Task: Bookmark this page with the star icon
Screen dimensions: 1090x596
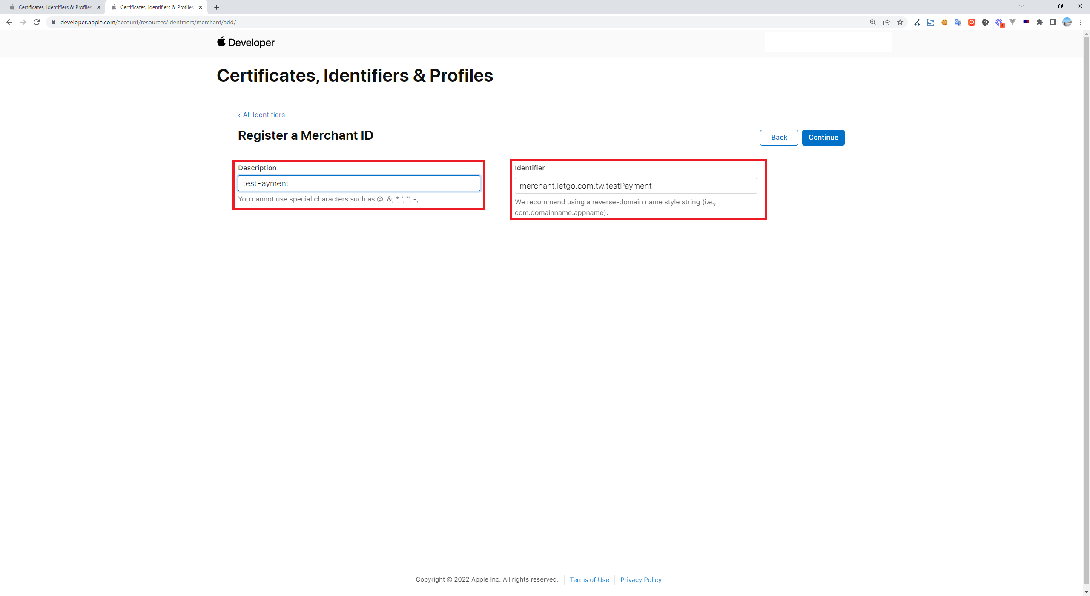Action: click(900, 22)
